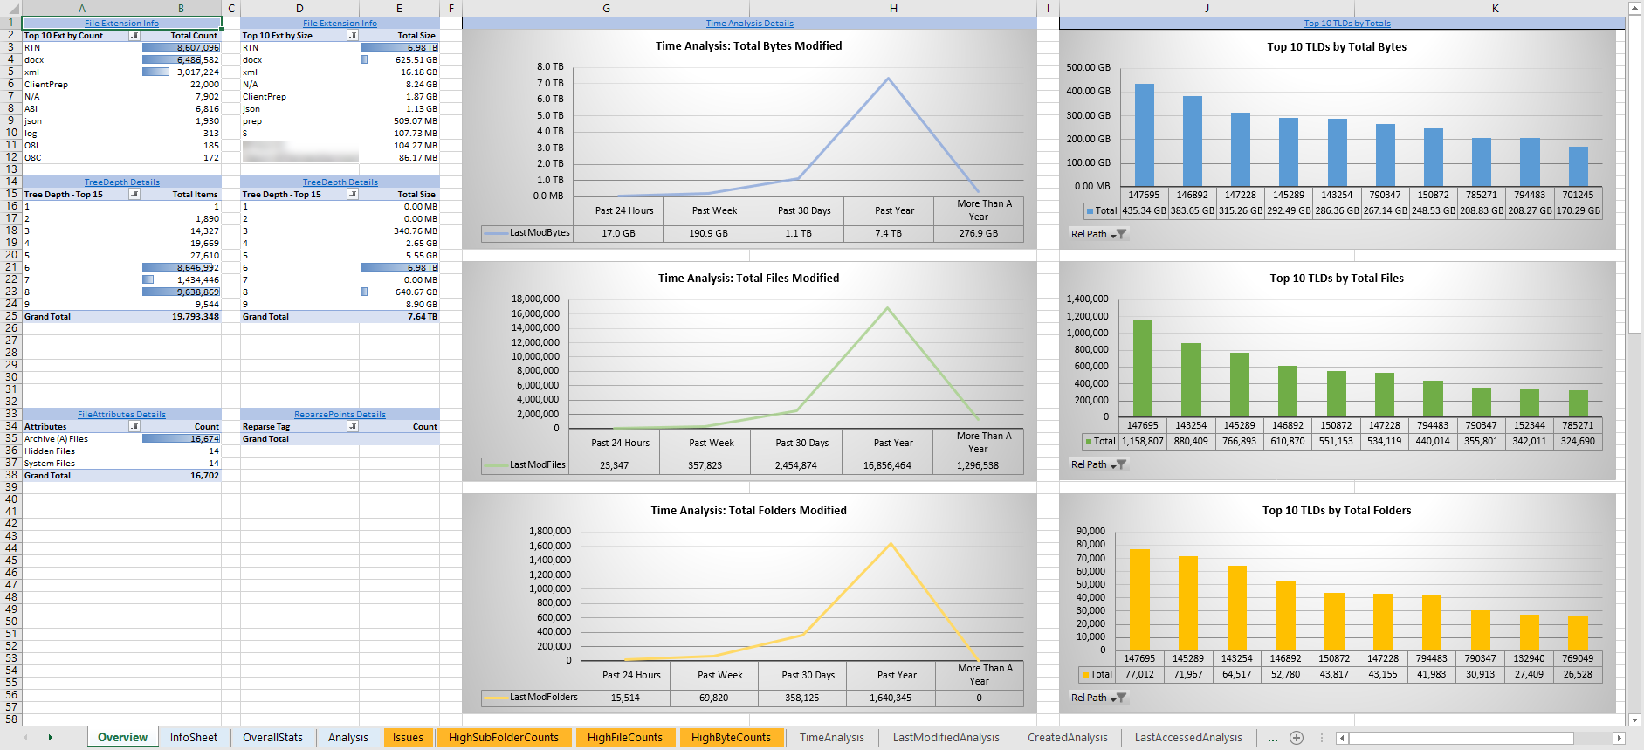The width and height of the screenshot is (1644, 750).
Task: Open the Top 10 TLDs by Totals link
Action: pyautogui.click(x=1347, y=24)
